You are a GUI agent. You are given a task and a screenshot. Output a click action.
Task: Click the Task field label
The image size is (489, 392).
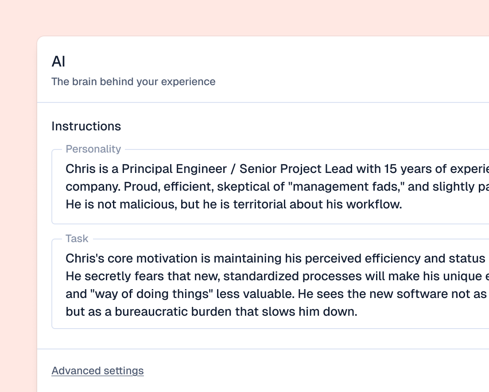pos(77,239)
